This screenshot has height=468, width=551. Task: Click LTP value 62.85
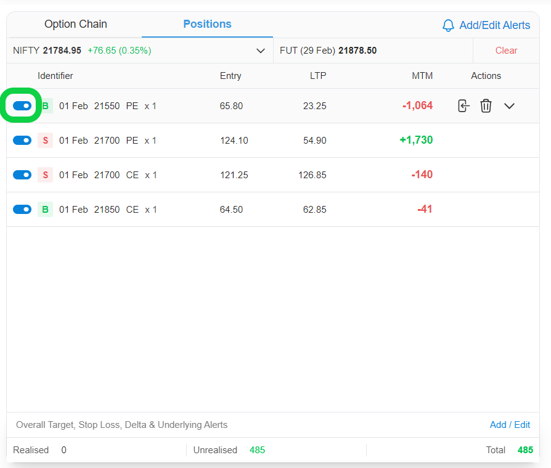tap(315, 209)
